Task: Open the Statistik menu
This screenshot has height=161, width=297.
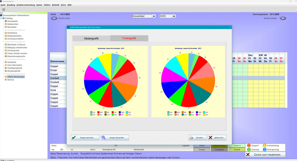Action: coord(55,5)
